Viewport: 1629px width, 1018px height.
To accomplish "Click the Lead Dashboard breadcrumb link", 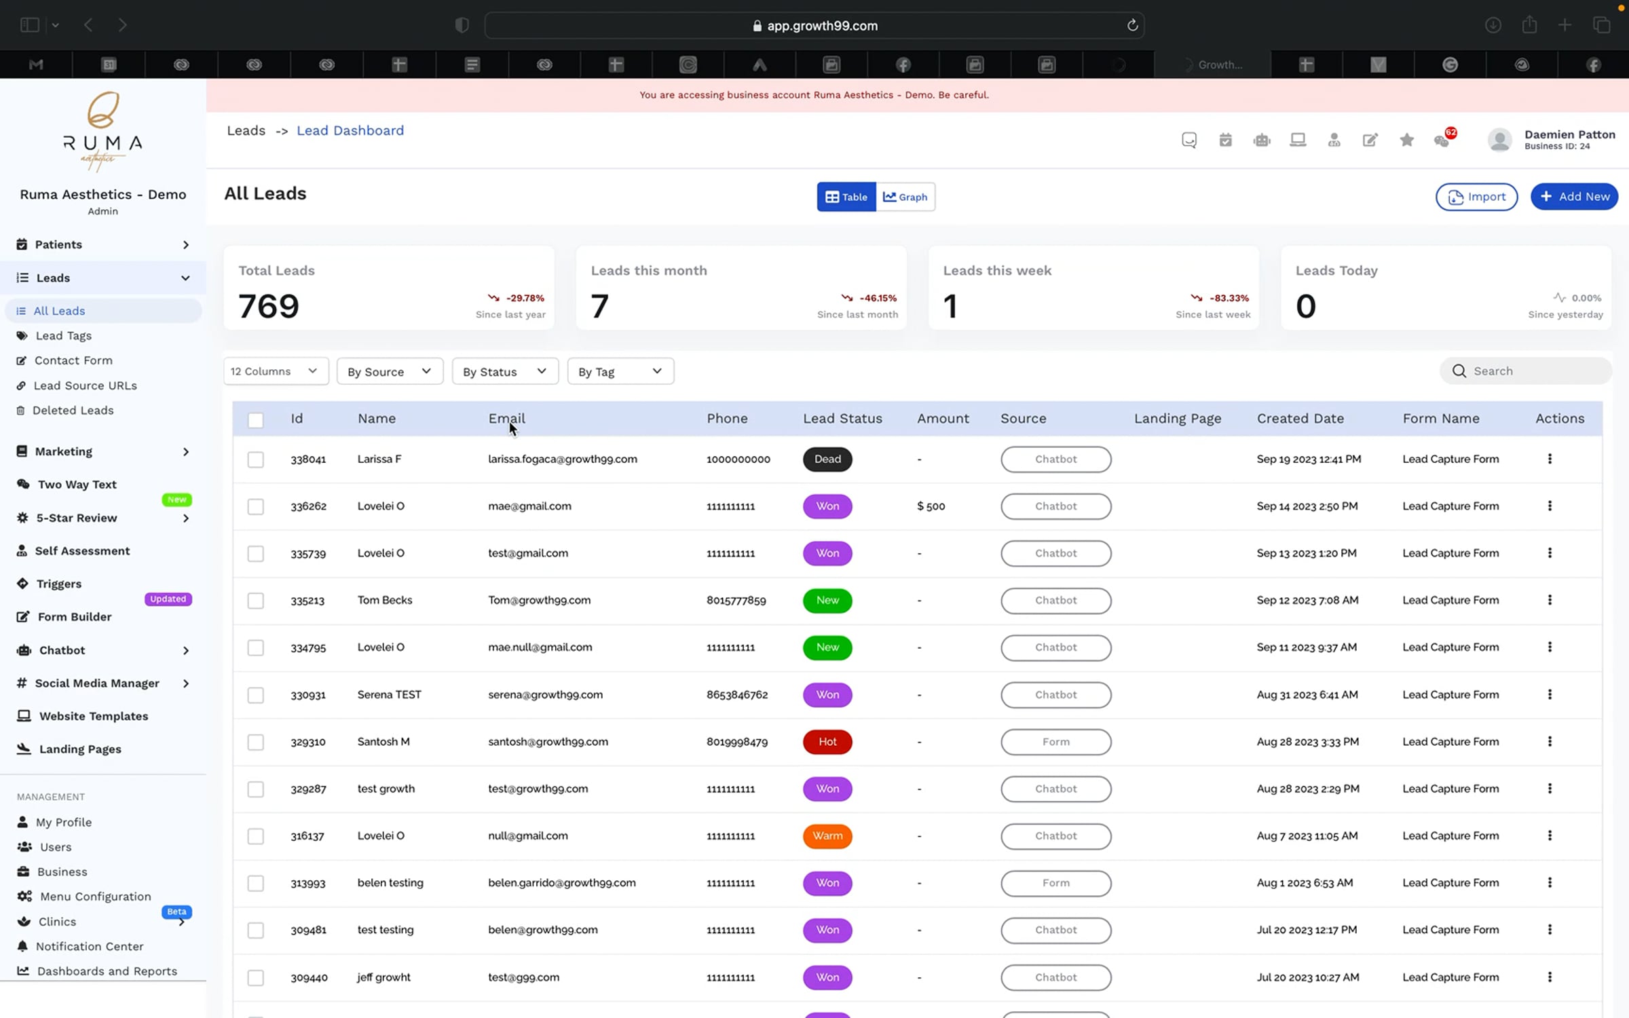I will pos(350,130).
